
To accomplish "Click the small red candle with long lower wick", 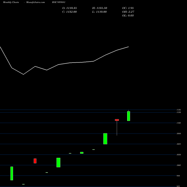I will (x=117, y=120).
